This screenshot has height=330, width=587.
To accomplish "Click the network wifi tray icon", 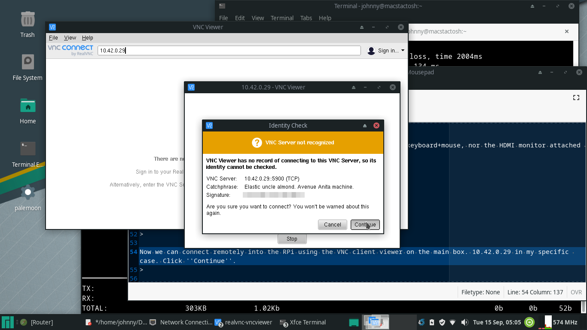I will click(452, 322).
